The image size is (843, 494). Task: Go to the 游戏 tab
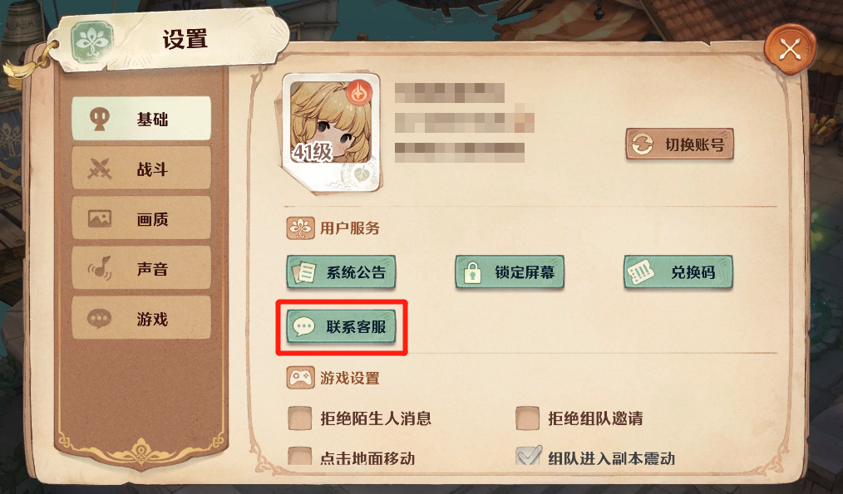[140, 319]
